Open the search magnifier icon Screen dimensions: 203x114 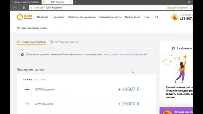coord(157,17)
